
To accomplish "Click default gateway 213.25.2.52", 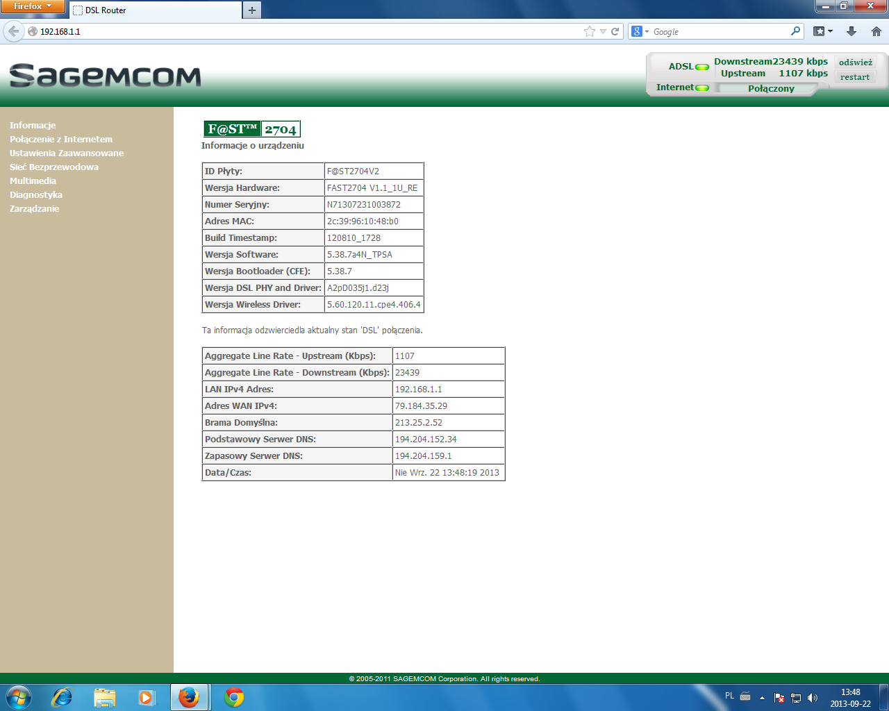I will pyautogui.click(x=419, y=423).
